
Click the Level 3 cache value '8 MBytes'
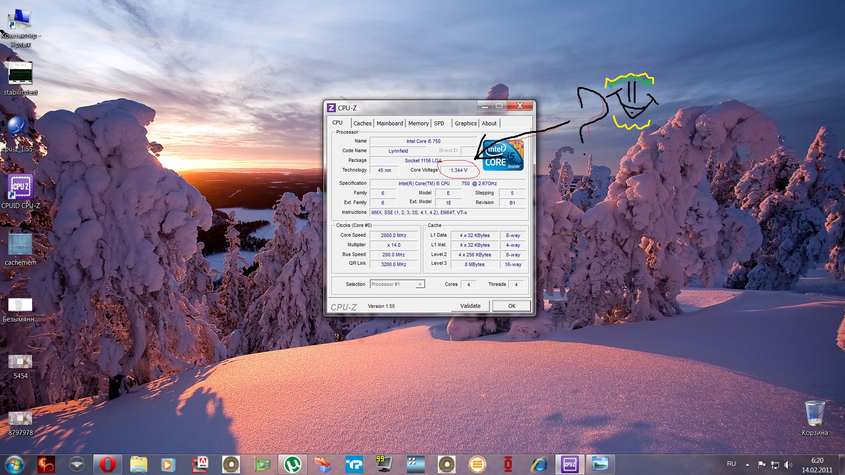click(x=474, y=264)
